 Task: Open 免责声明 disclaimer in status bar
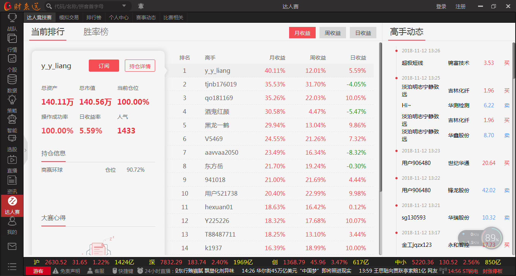click(66, 271)
